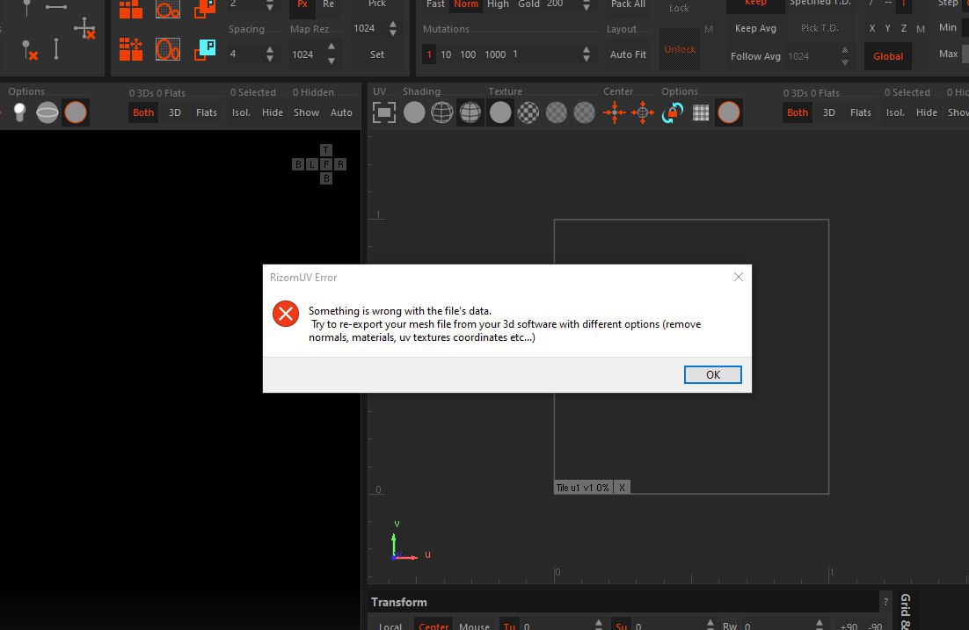This screenshot has width=969, height=630.
Task: Select Both mode in the UV view
Action: (x=798, y=112)
